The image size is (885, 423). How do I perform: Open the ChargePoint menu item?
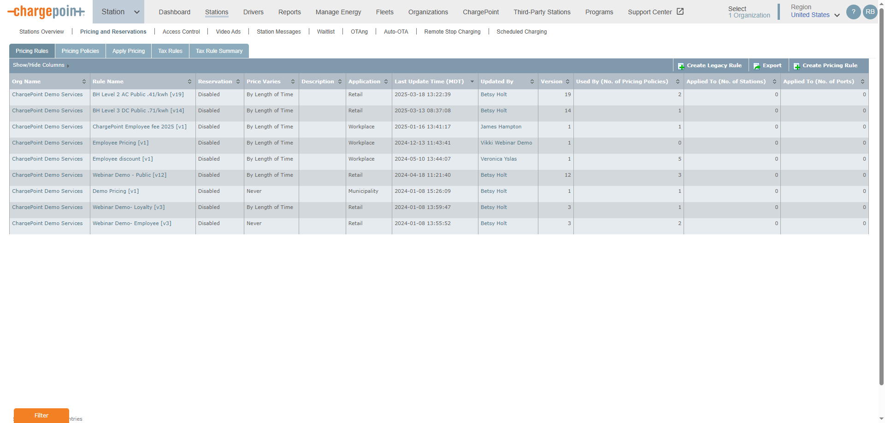(481, 12)
